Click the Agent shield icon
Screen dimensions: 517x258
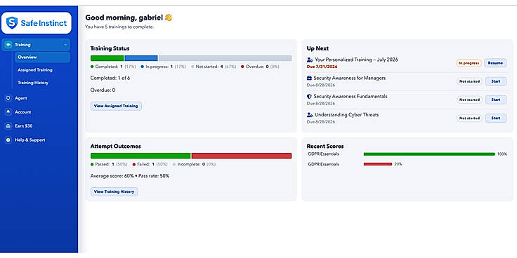(x=8, y=98)
